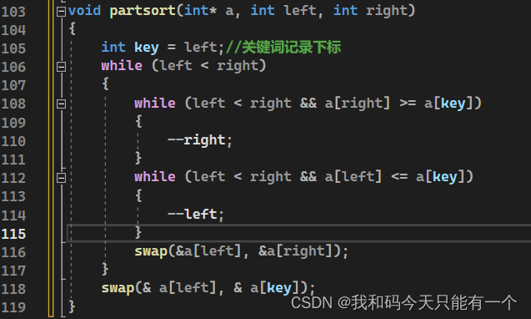Collapse the while fold at line 108
This screenshot has height=319, width=531.
61,104
